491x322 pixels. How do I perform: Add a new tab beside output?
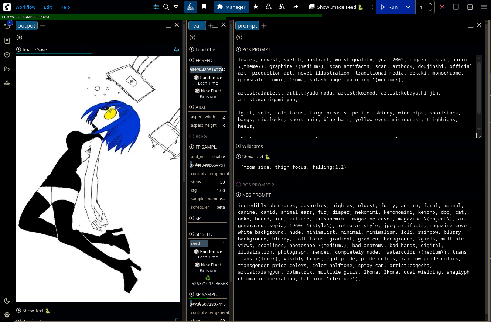(42, 26)
